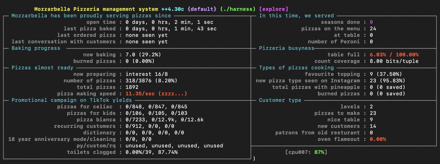
Task: Select the '++4.30c' version text
Action: click(172, 8)
